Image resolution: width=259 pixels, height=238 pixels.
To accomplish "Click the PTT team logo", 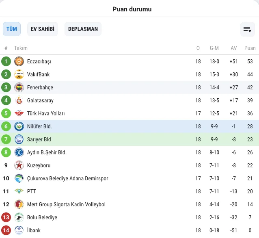I will (x=19, y=191).
